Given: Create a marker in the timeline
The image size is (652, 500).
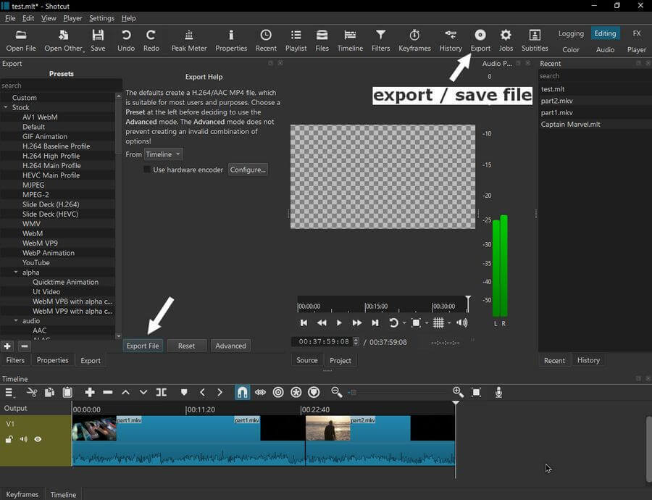Looking at the screenshot, I should (x=184, y=392).
